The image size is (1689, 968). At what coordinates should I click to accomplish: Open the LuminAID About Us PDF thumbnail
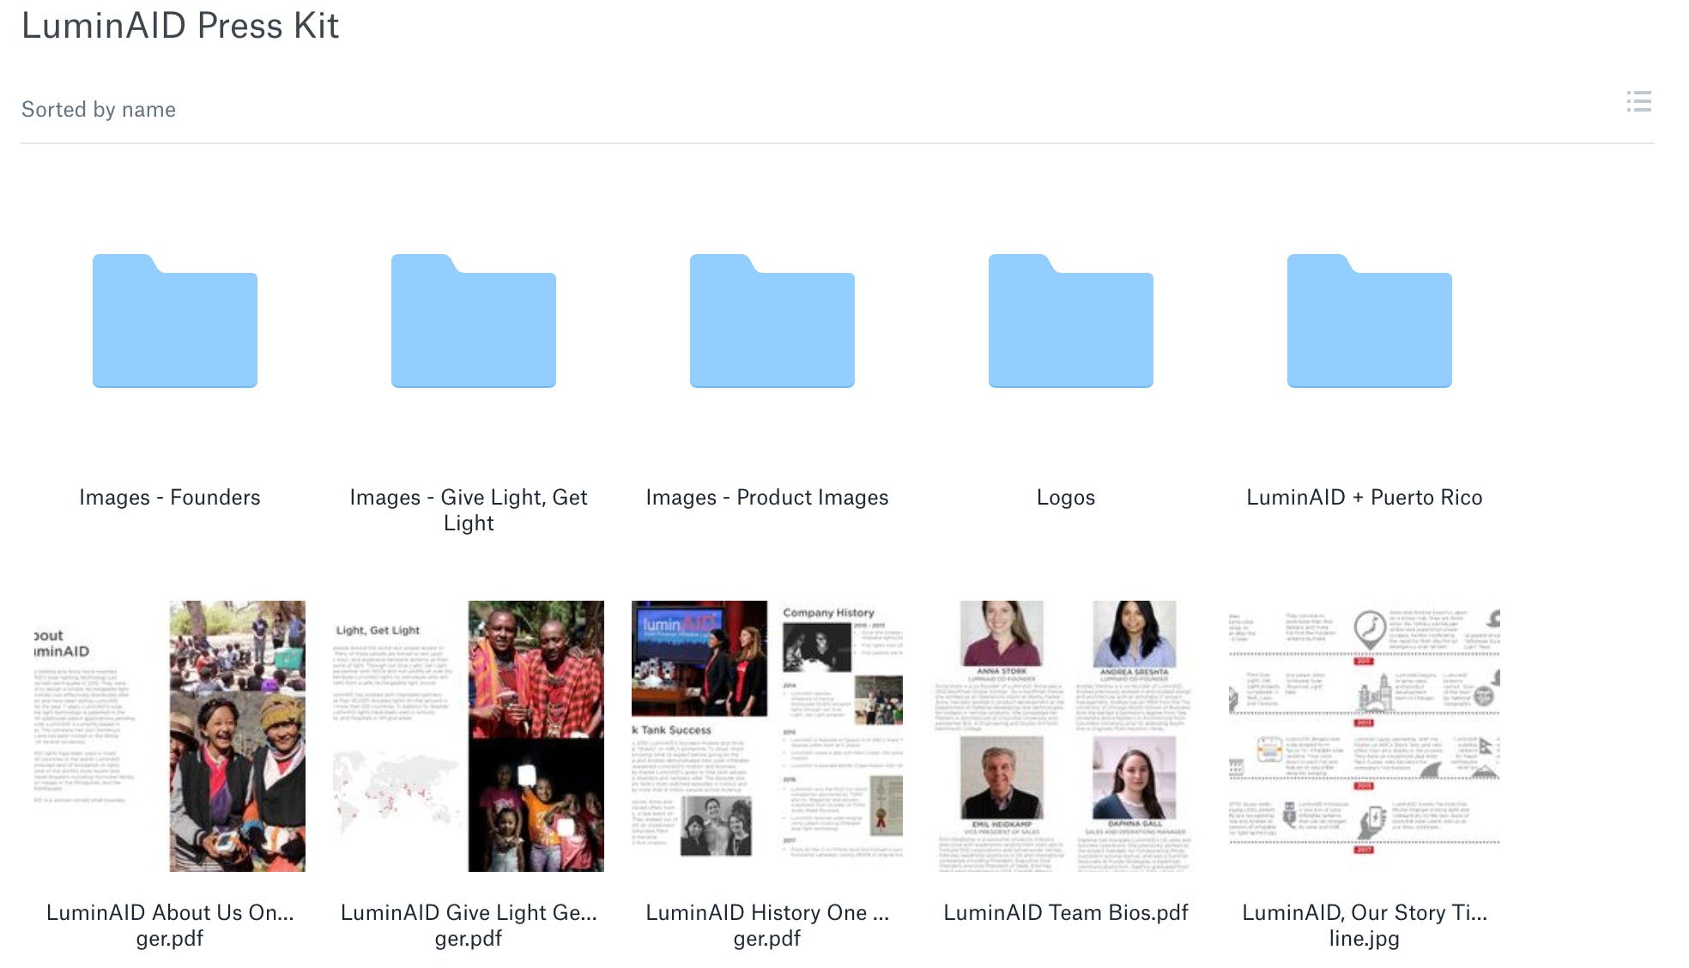pos(170,736)
